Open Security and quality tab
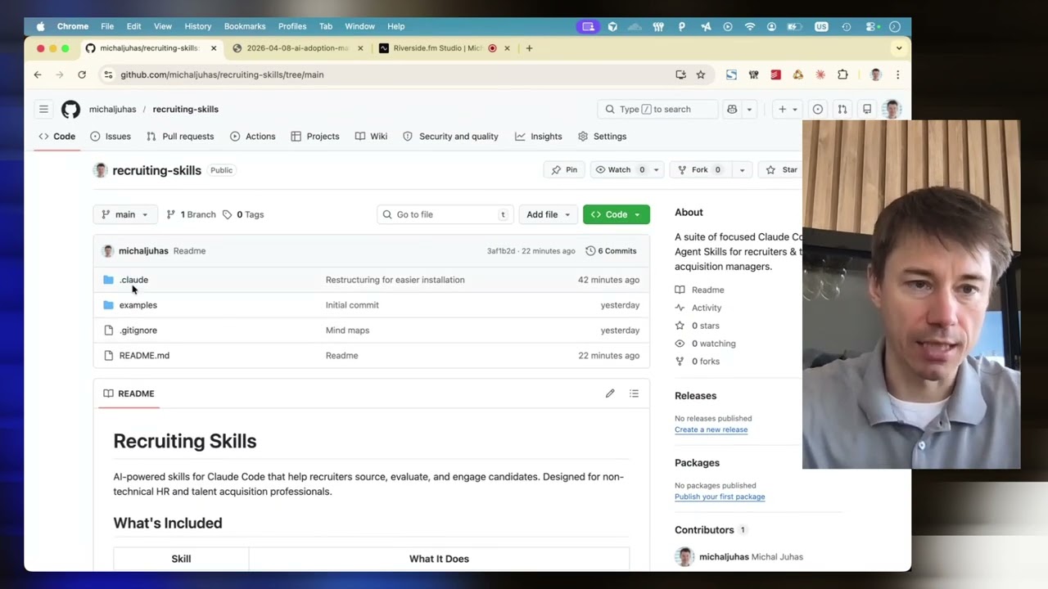The image size is (1048, 589). point(450,137)
